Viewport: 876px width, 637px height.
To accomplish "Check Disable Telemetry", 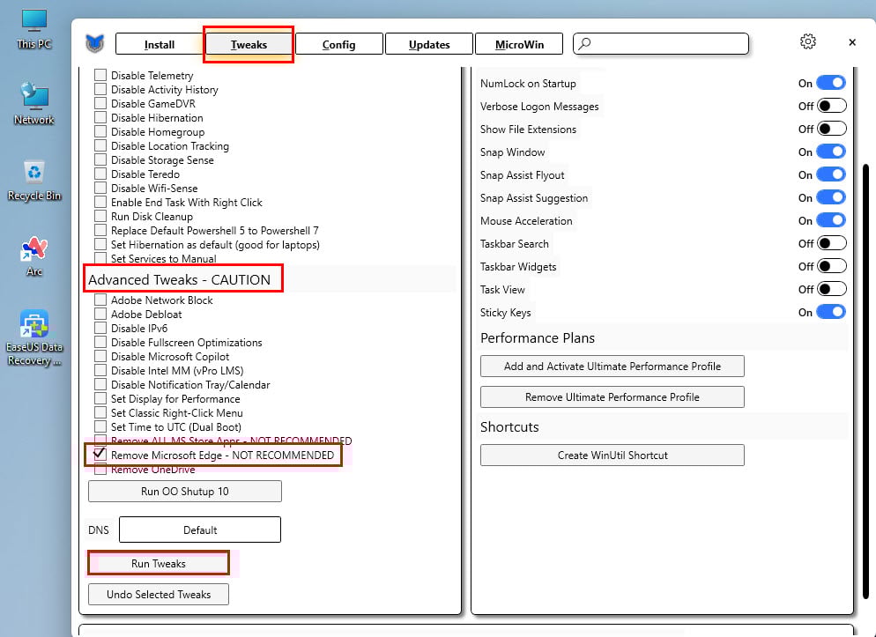I will point(100,75).
